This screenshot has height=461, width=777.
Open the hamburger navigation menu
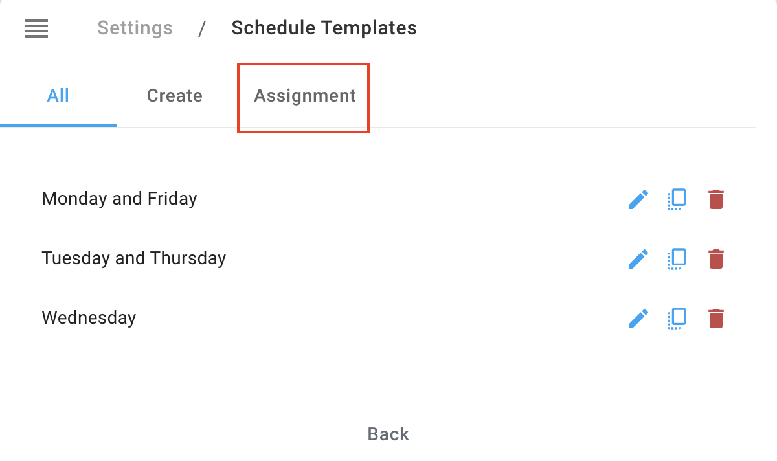coord(36,28)
